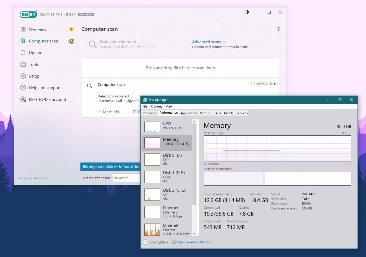This screenshot has width=366, height=257.
Task: Switch to the App history tab
Action: 189,113
